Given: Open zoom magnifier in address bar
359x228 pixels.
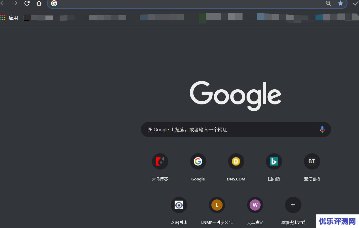Looking at the screenshot, I should pos(328,3).
